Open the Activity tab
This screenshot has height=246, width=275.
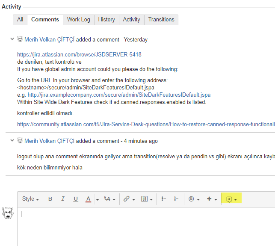[x=131, y=20]
